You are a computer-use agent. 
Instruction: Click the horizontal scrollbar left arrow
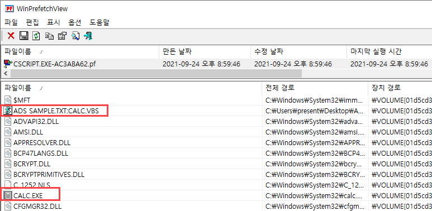coord(6,74)
